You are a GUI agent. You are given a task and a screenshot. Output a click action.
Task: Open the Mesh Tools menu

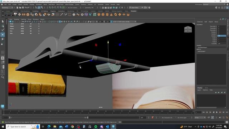(60, 5)
